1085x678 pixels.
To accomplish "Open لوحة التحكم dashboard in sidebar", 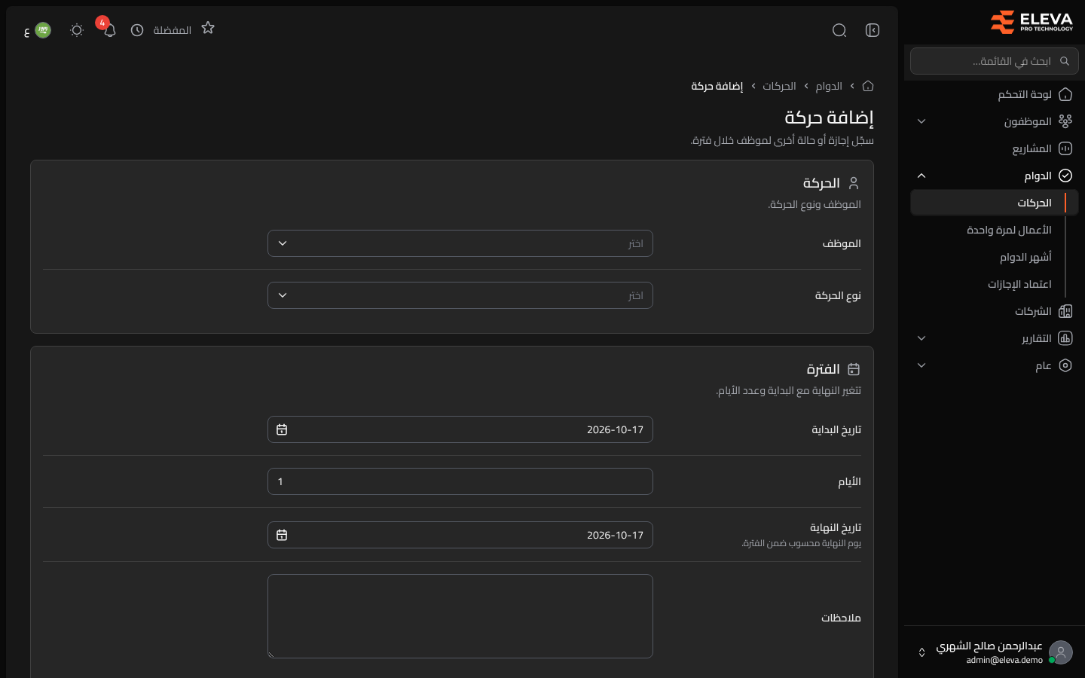I will 995,94.
